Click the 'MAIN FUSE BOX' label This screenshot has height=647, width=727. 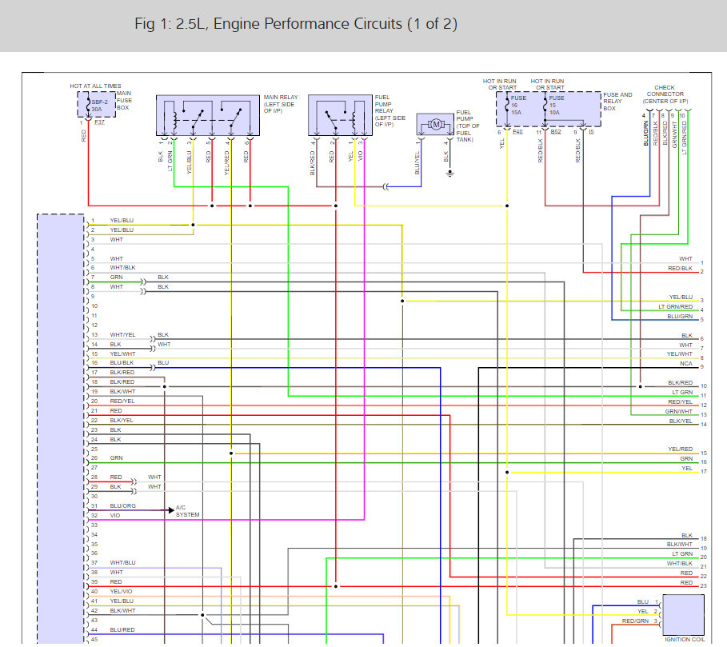click(123, 100)
